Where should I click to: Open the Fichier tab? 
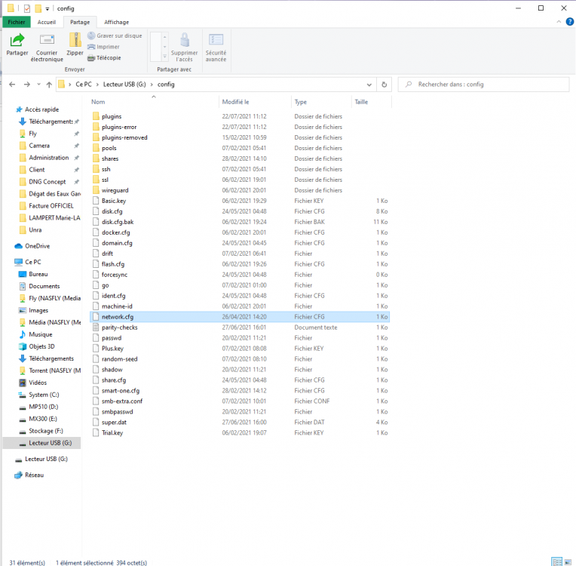pos(17,22)
